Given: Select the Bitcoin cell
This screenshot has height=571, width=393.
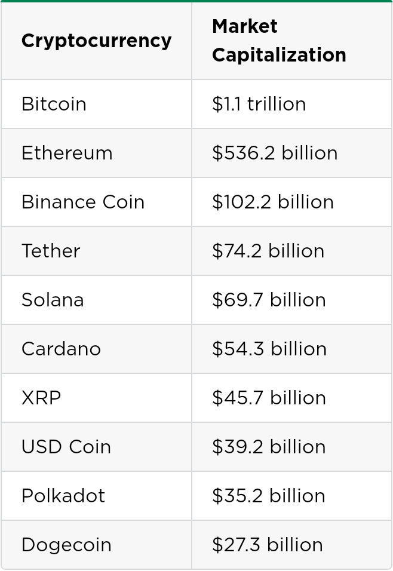Looking at the screenshot, I should click(54, 105).
